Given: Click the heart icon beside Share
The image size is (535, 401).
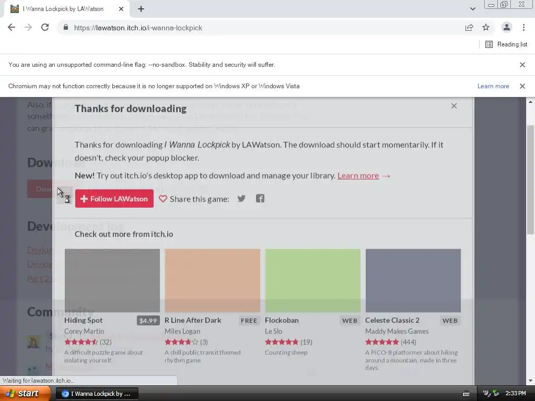Looking at the screenshot, I should [163, 198].
